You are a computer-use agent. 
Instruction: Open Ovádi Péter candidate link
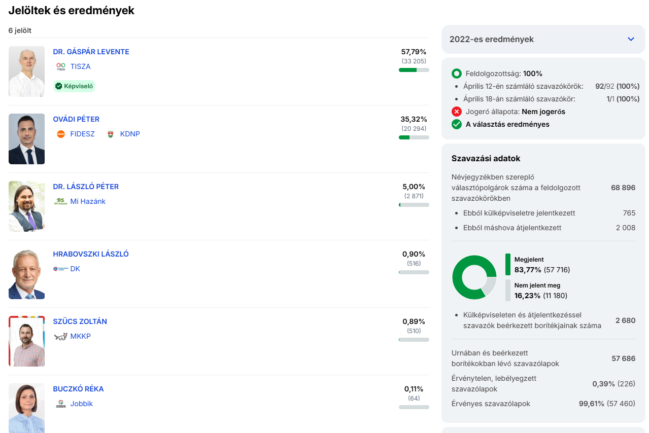coord(76,119)
